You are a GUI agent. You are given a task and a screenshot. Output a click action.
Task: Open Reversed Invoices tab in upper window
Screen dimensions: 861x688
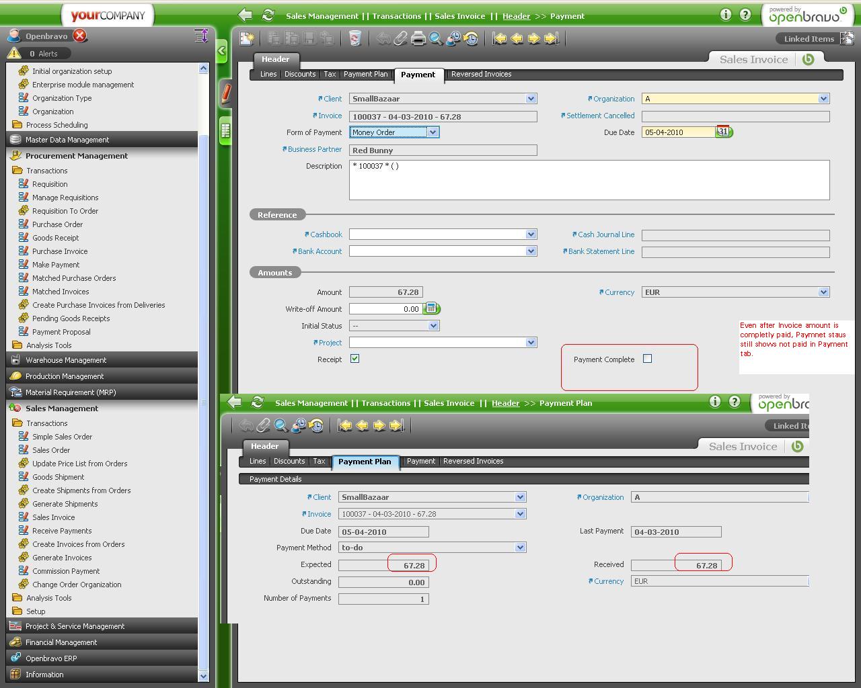point(482,75)
